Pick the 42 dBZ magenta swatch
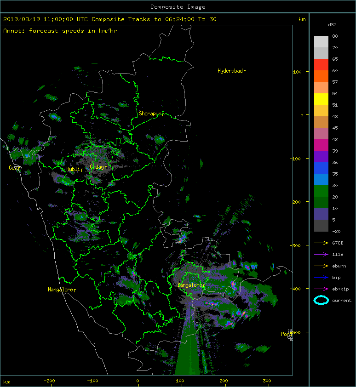This screenshot has height=387, width=356. [x=321, y=145]
